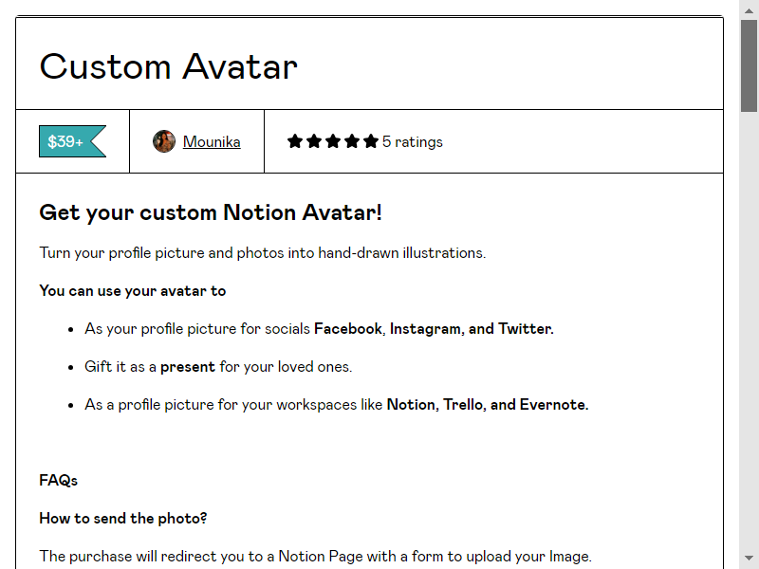Click Mounika's round avatar photo
This screenshot has width=759, height=569.
[164, 141]
